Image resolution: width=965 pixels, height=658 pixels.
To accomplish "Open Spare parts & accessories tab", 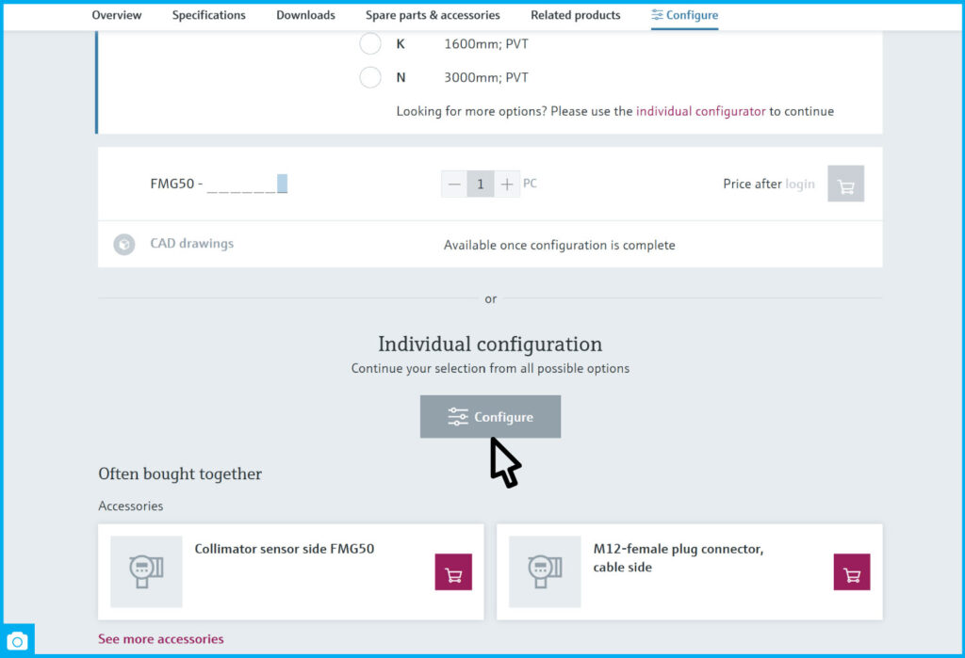I will click(433, 15).
